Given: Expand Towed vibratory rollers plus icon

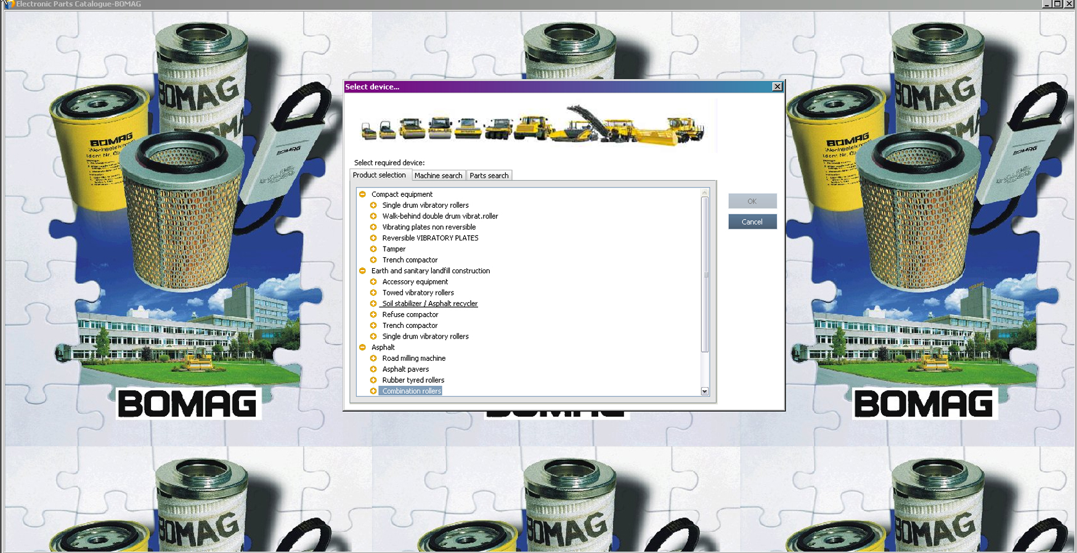Looking at the screenshot, I should [x=373, y=293].
